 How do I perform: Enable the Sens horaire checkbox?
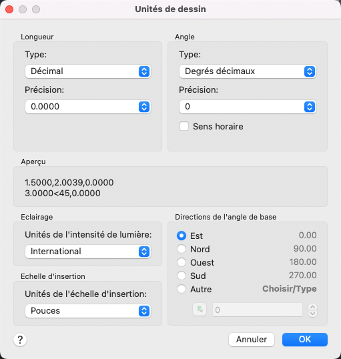click(x=184, y=126)
